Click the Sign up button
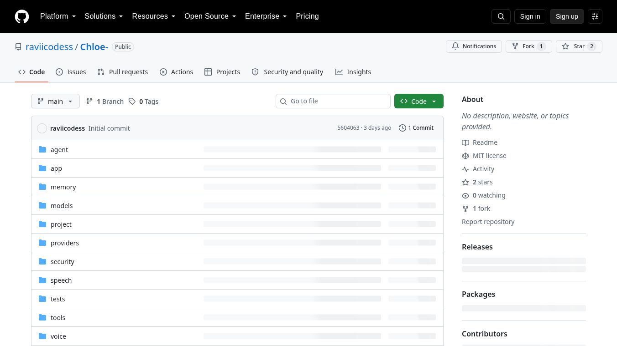The image size is (617, 346). [x=567, y=16]
